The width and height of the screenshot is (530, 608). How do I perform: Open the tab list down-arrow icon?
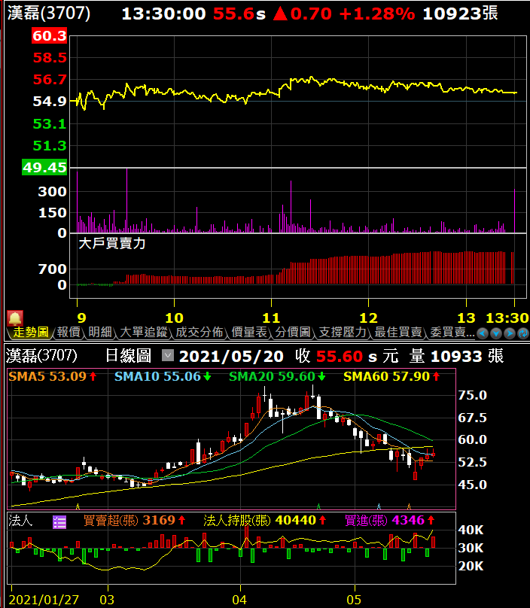496,333
